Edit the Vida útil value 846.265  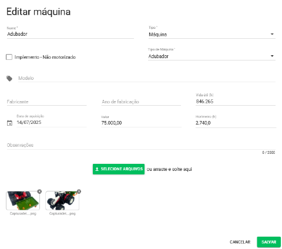236,102
